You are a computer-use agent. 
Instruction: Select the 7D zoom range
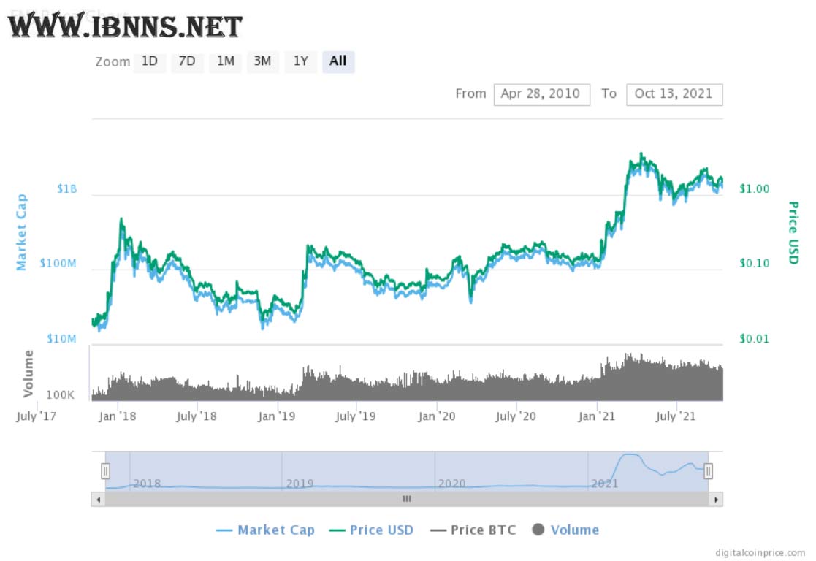187,61
